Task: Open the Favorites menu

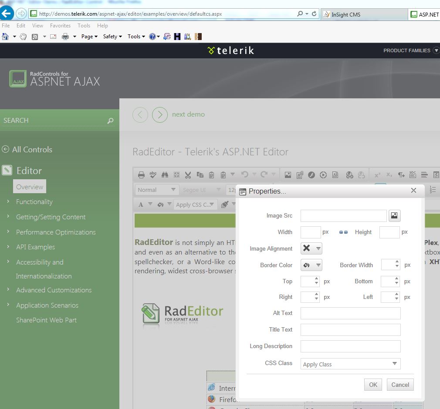Action: tap(60, 26)
